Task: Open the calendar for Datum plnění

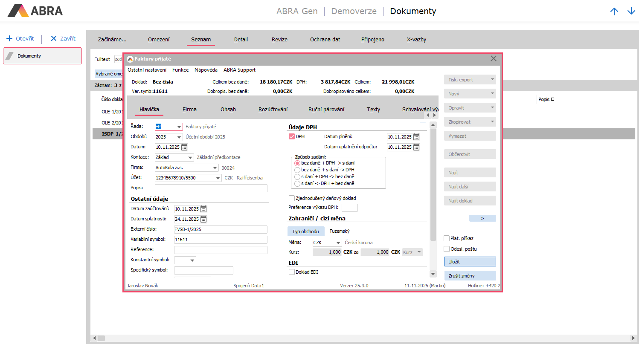Action: point(416,137)
